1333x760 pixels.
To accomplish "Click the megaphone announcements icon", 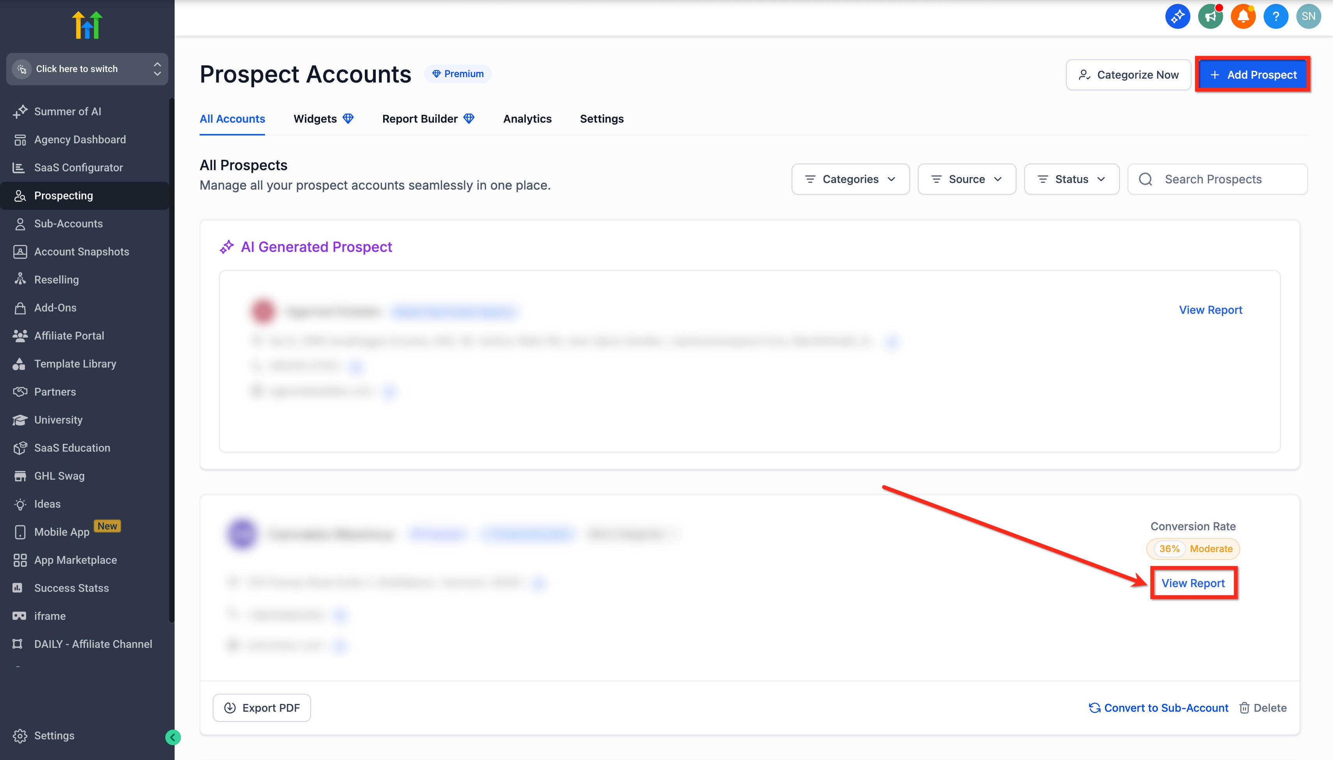I will (1210, 17).
